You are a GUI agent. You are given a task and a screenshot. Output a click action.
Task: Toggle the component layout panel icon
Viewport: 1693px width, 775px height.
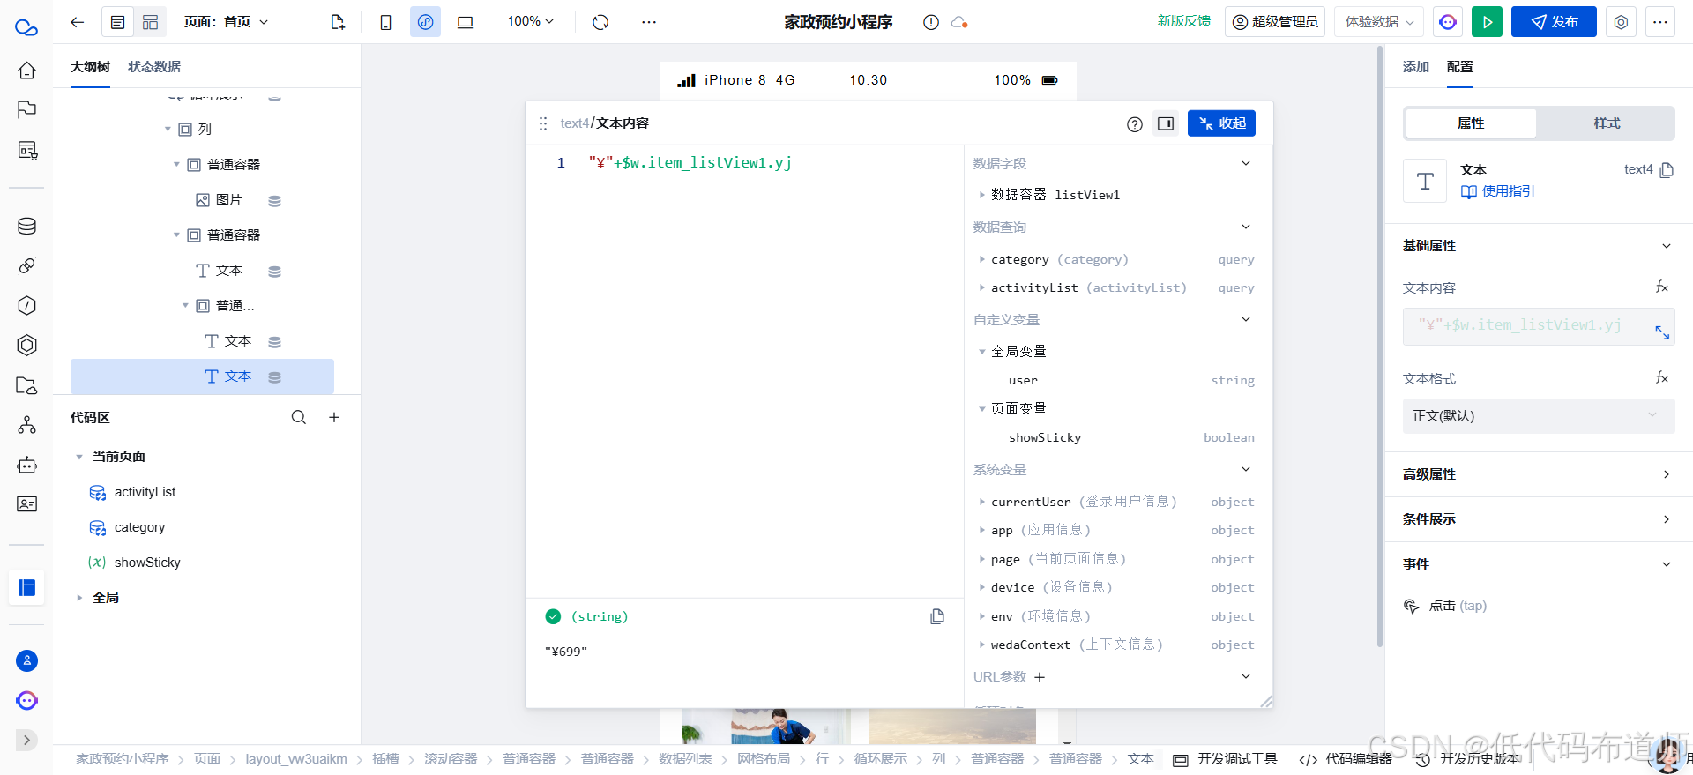click(151, 22)
